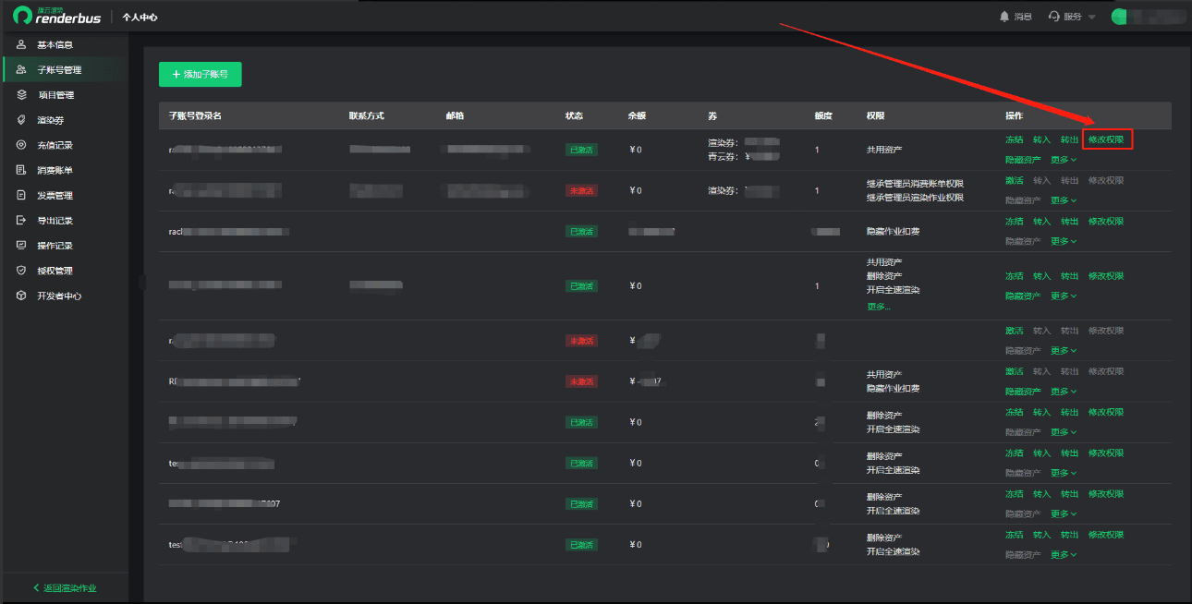
Task: Click the 导出记录 export icon in sidebar
Action: [x=20, y=221]
